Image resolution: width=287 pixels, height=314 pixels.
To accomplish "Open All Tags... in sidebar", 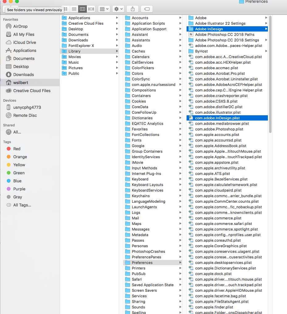I will 30,205.
